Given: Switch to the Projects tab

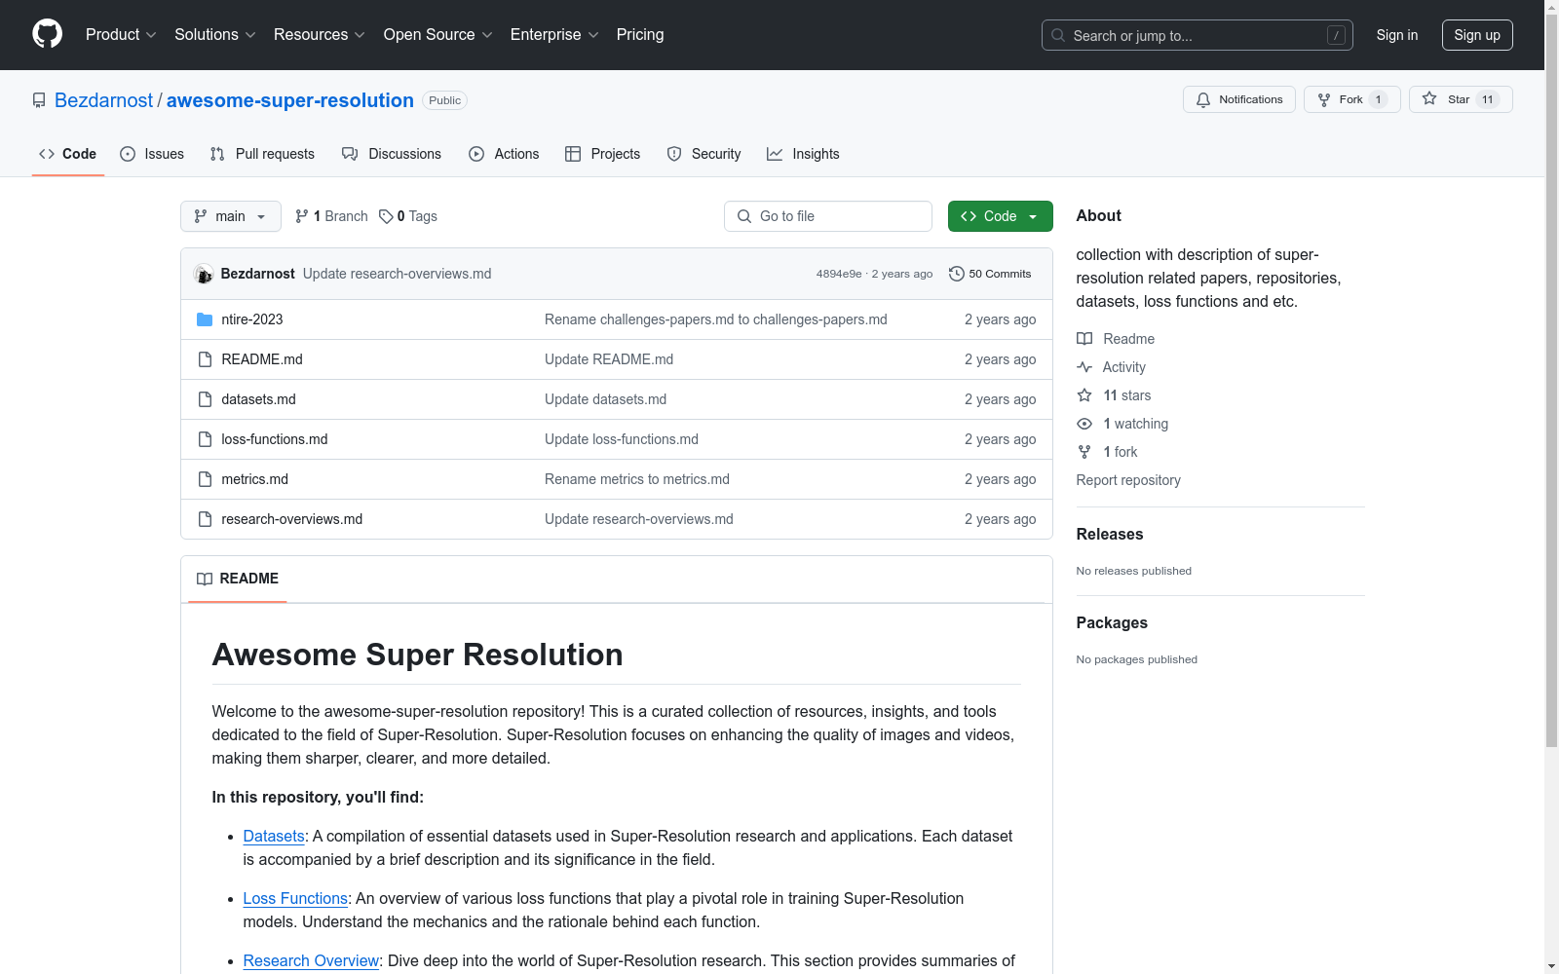Looking at the screenshot, I should [x=603, y=154].
